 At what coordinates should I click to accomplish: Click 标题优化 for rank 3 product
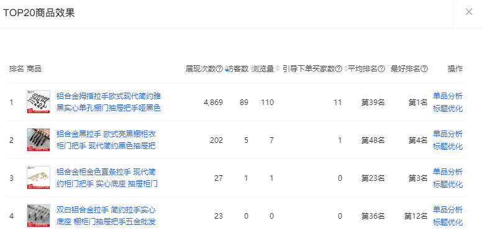tap(448, 185)
